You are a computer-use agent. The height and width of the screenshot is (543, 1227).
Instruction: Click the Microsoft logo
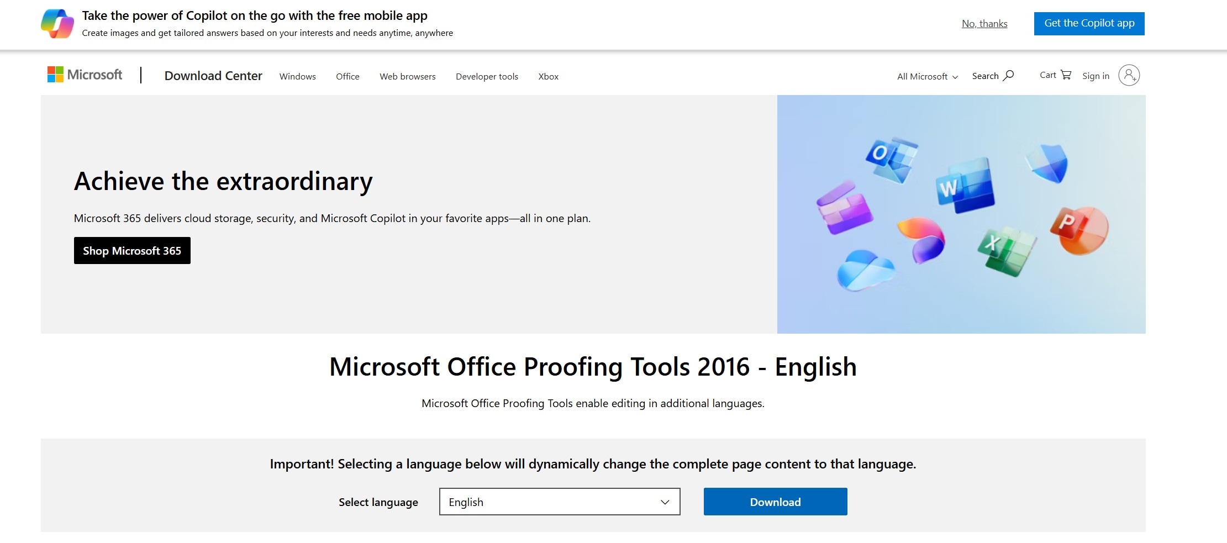coord(85,75)
